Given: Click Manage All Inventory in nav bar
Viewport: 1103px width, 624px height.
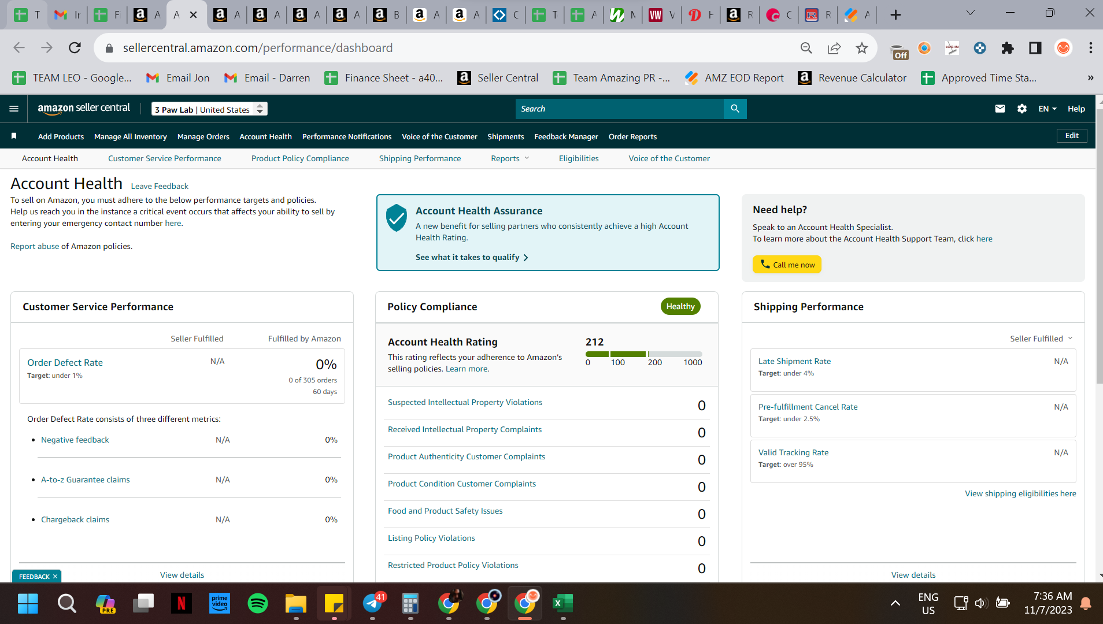Looking at the screenshot, I should point(131,136).
